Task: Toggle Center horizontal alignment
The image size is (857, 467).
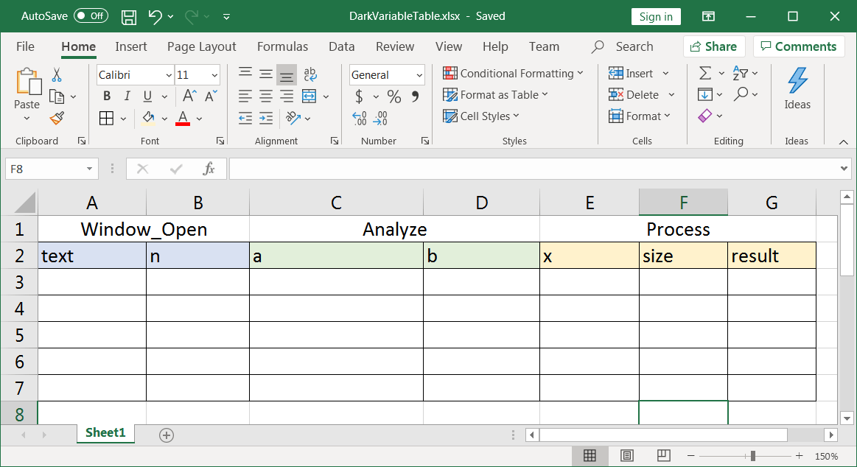Action: [266, 96]
